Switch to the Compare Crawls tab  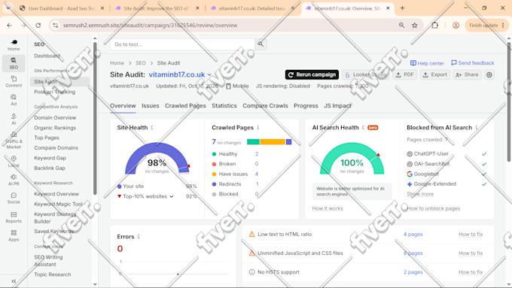[265, 106]
